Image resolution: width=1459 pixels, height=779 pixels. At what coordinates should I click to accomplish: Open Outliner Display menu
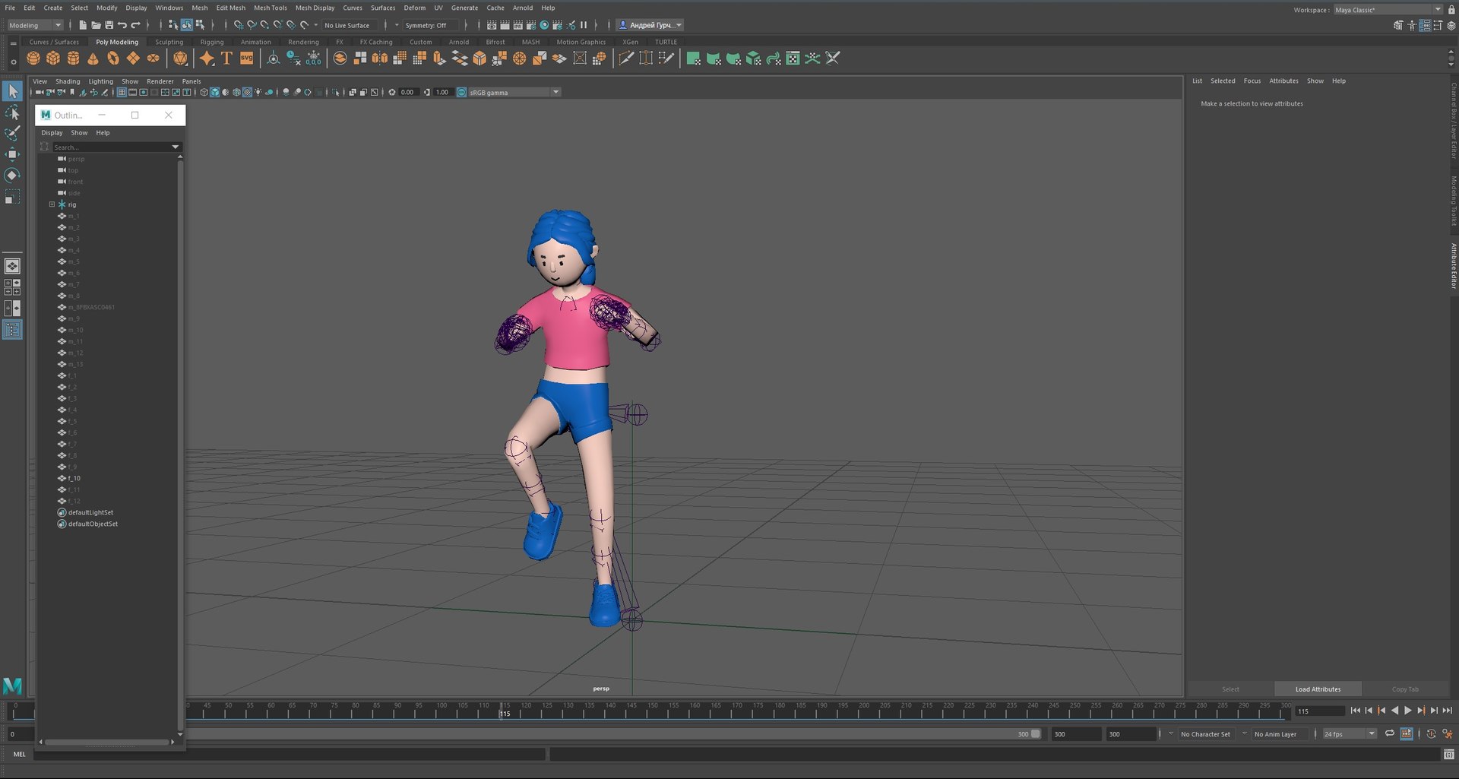(52, 133)
